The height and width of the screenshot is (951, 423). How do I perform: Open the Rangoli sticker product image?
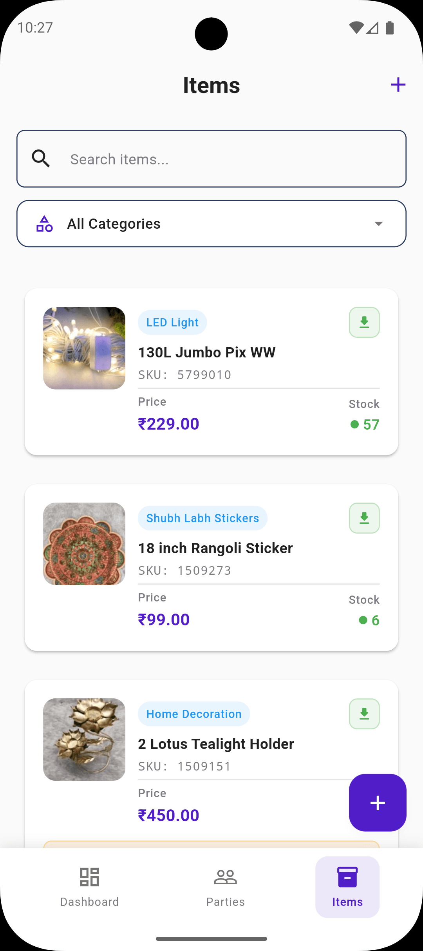pos(84,544)
